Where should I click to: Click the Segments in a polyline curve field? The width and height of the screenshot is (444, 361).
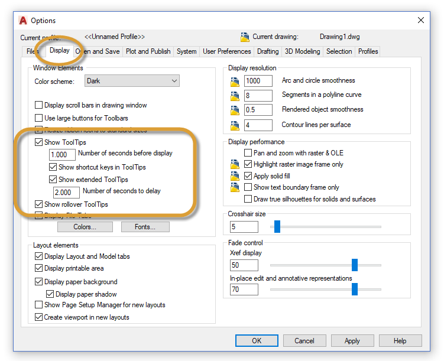258,96
